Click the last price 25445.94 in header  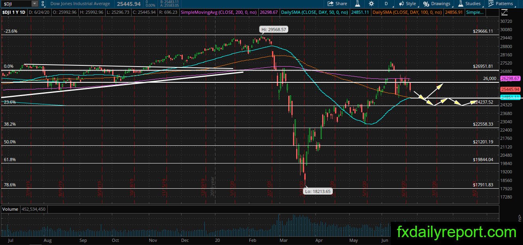(129, 4)
